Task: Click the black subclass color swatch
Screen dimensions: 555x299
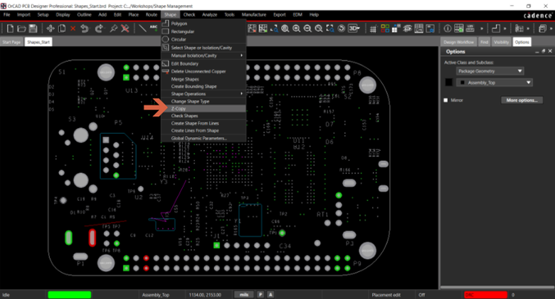Action: [x=449, y=83]
